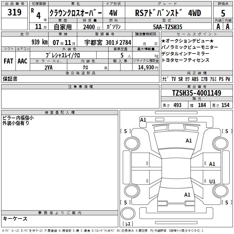Select the SR sunroof equipment code
Viewport: 234px width, 234px height.
point(180,79)
